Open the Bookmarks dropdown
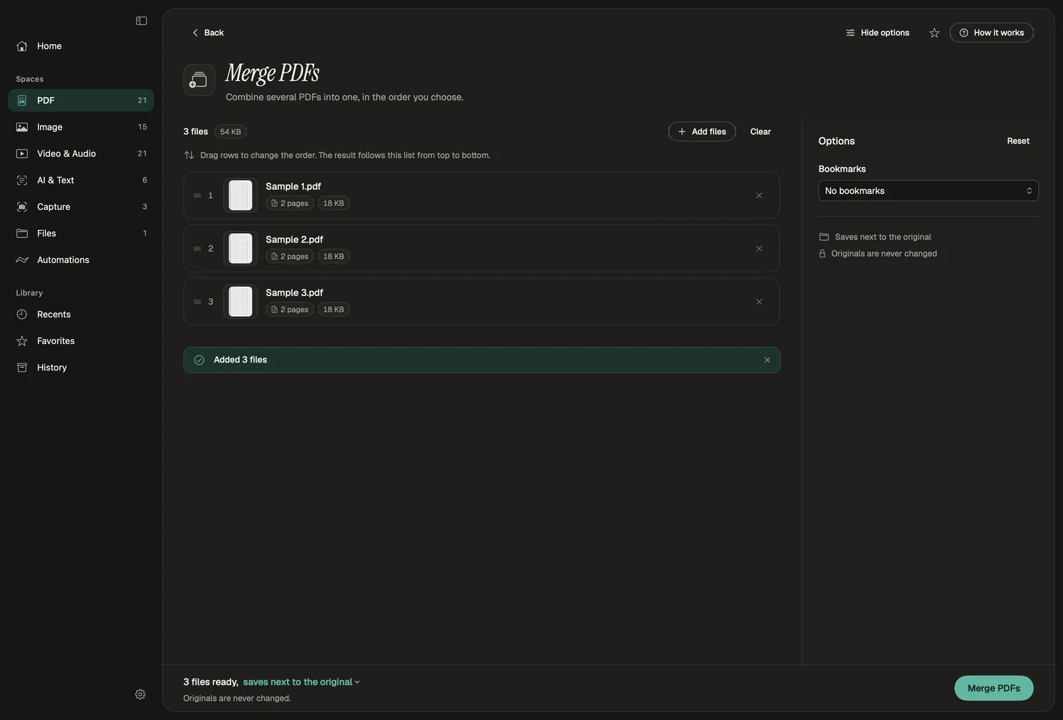The width and height of the screenshot is (1063, 720). [x=928, y=191]
